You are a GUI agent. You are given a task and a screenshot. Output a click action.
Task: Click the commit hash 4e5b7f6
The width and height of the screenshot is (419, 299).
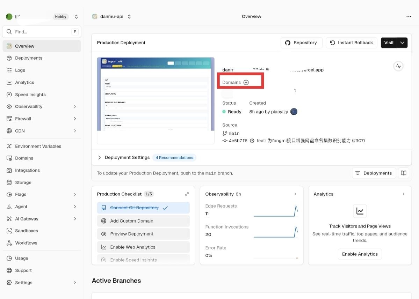(x=238, y=141)
